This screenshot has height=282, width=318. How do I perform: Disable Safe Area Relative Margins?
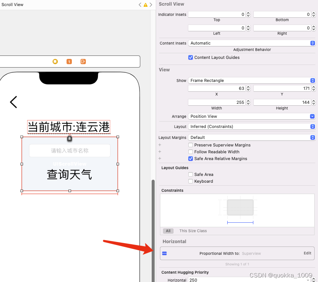pos(191,159)
